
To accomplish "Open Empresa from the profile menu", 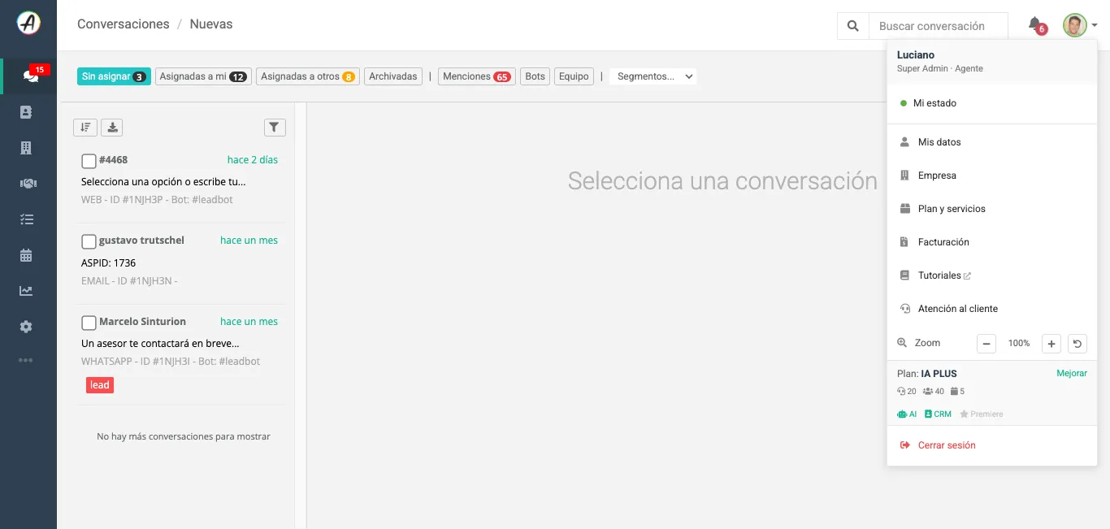I will 992,176.
